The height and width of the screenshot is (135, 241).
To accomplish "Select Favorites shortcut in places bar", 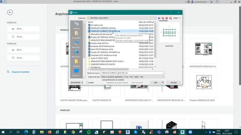I will (x=76, y=63).
